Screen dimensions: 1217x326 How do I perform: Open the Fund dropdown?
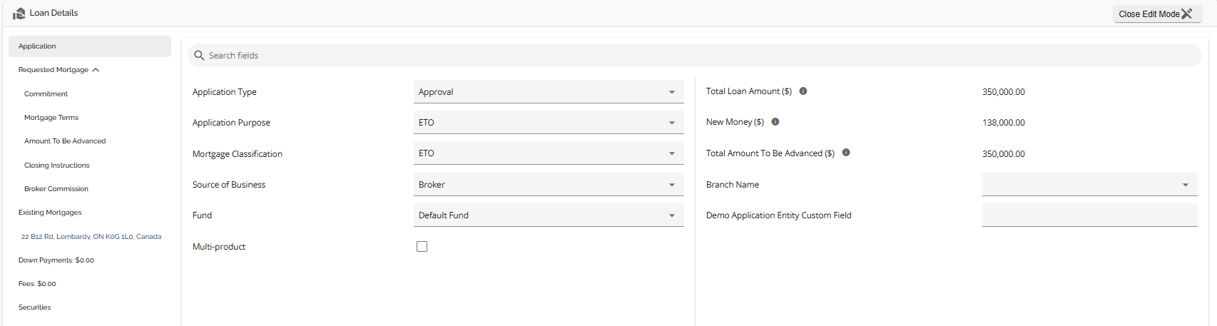(549, 215)
